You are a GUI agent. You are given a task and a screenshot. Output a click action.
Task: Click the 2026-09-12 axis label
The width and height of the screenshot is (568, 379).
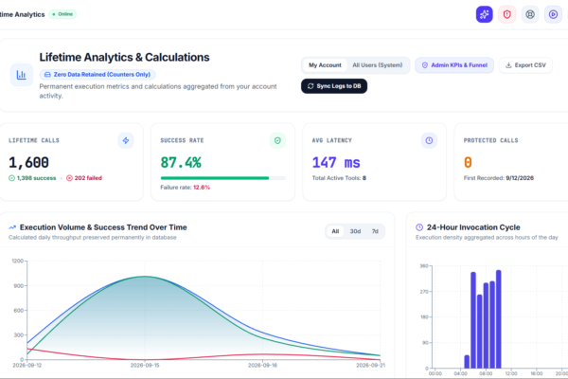[27, 365]
